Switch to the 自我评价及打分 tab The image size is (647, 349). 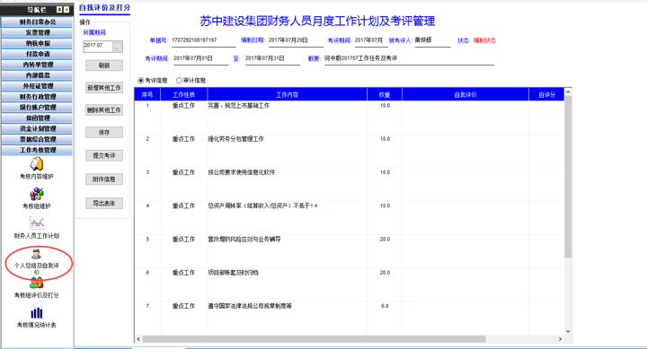[104, 7]
